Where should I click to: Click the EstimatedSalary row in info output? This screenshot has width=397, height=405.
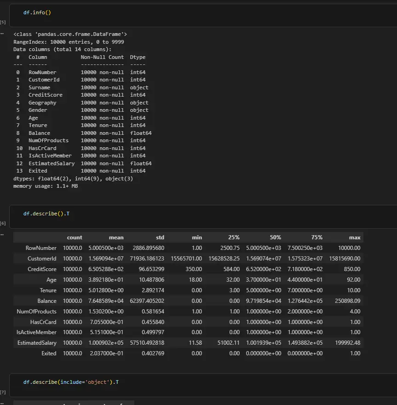[84, 163]
